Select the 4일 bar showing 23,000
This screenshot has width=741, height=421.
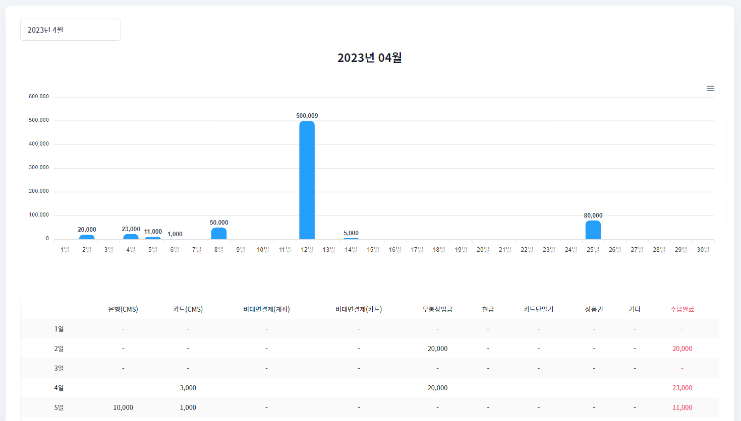tap(131, 237)
